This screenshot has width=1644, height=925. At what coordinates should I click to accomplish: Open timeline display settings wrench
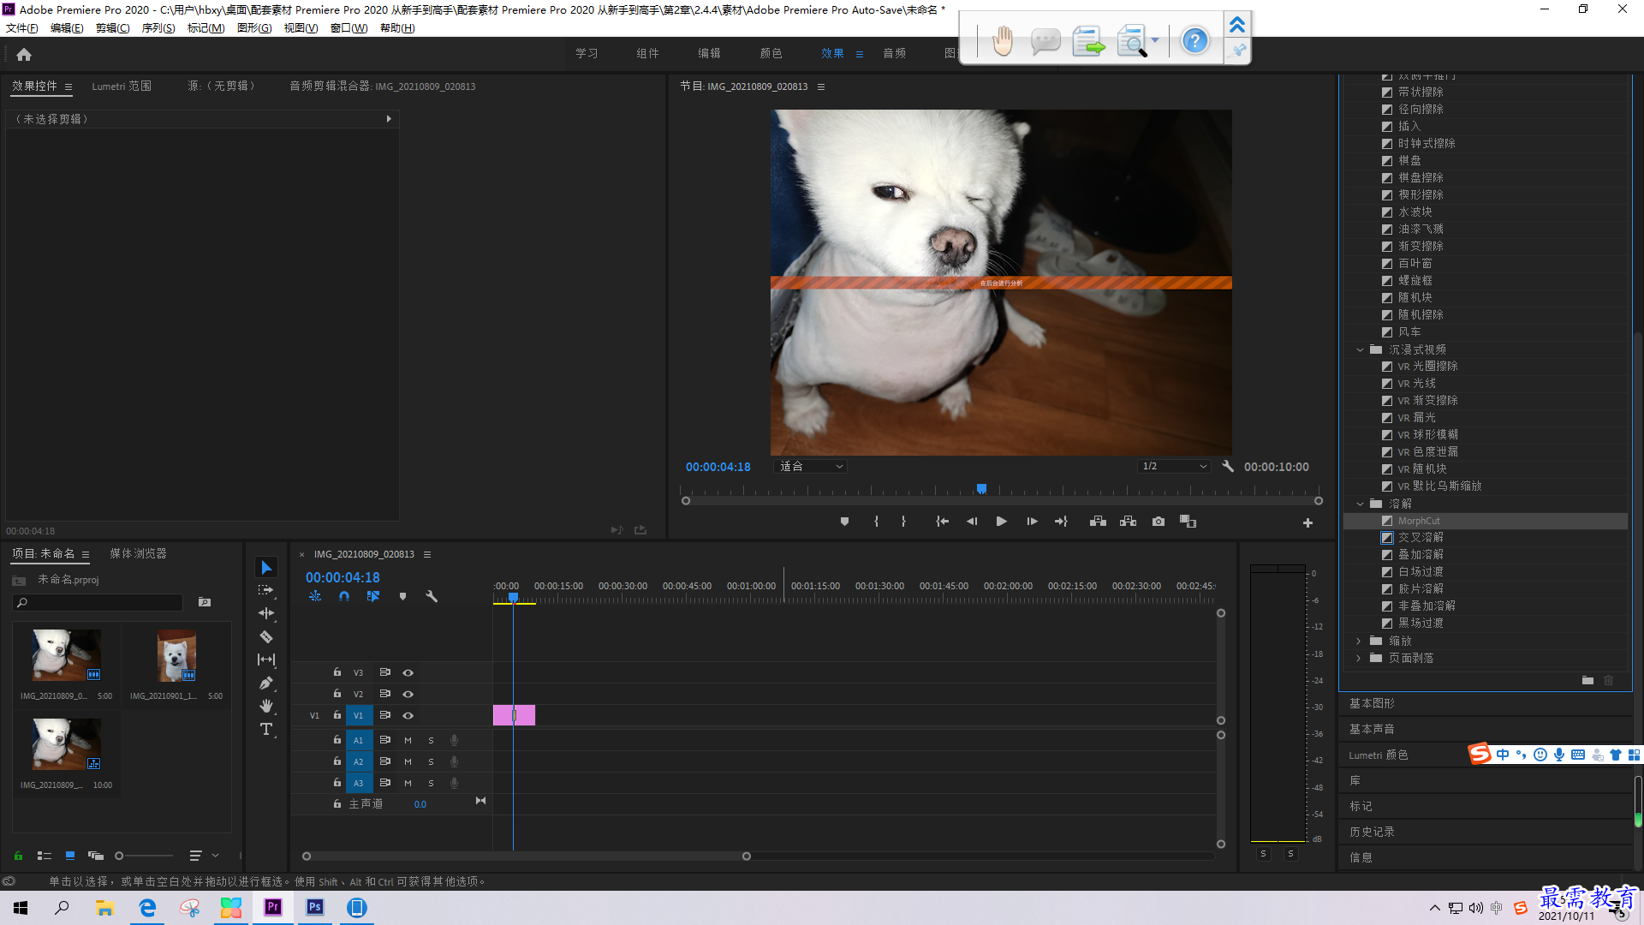pyautogui.click(x=432, y=596)
